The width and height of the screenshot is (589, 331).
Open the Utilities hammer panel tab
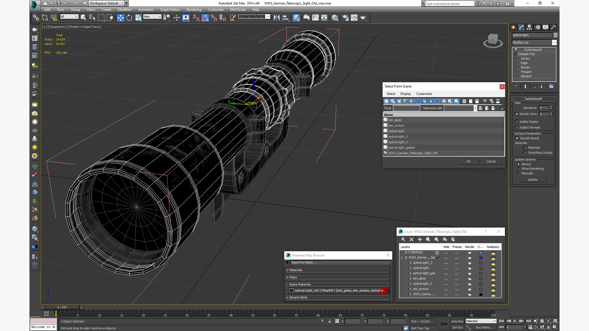click(554, 27)
